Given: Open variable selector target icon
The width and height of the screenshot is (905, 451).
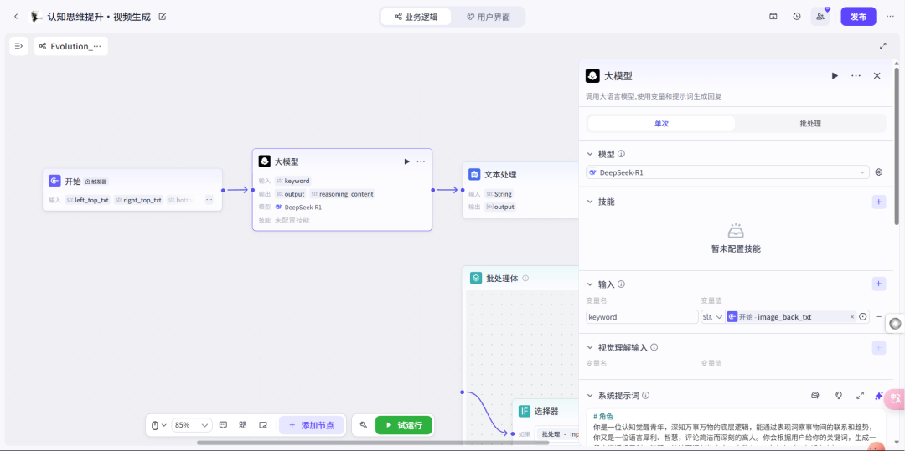Looking at the screenshot, I should pyautogui.click(x=863, y=317).
